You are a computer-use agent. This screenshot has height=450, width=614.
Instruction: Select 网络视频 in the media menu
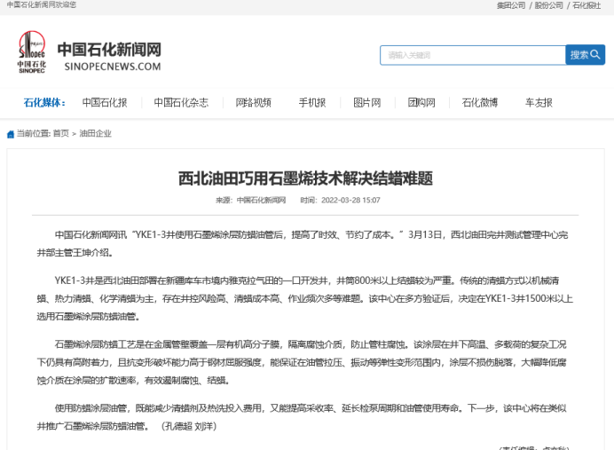pyautogui.click(x=254, y=103)
